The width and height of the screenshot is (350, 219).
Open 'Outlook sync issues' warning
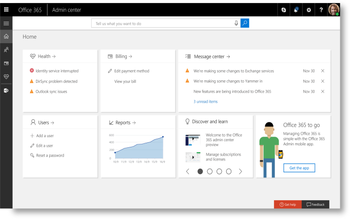[51, 91]
